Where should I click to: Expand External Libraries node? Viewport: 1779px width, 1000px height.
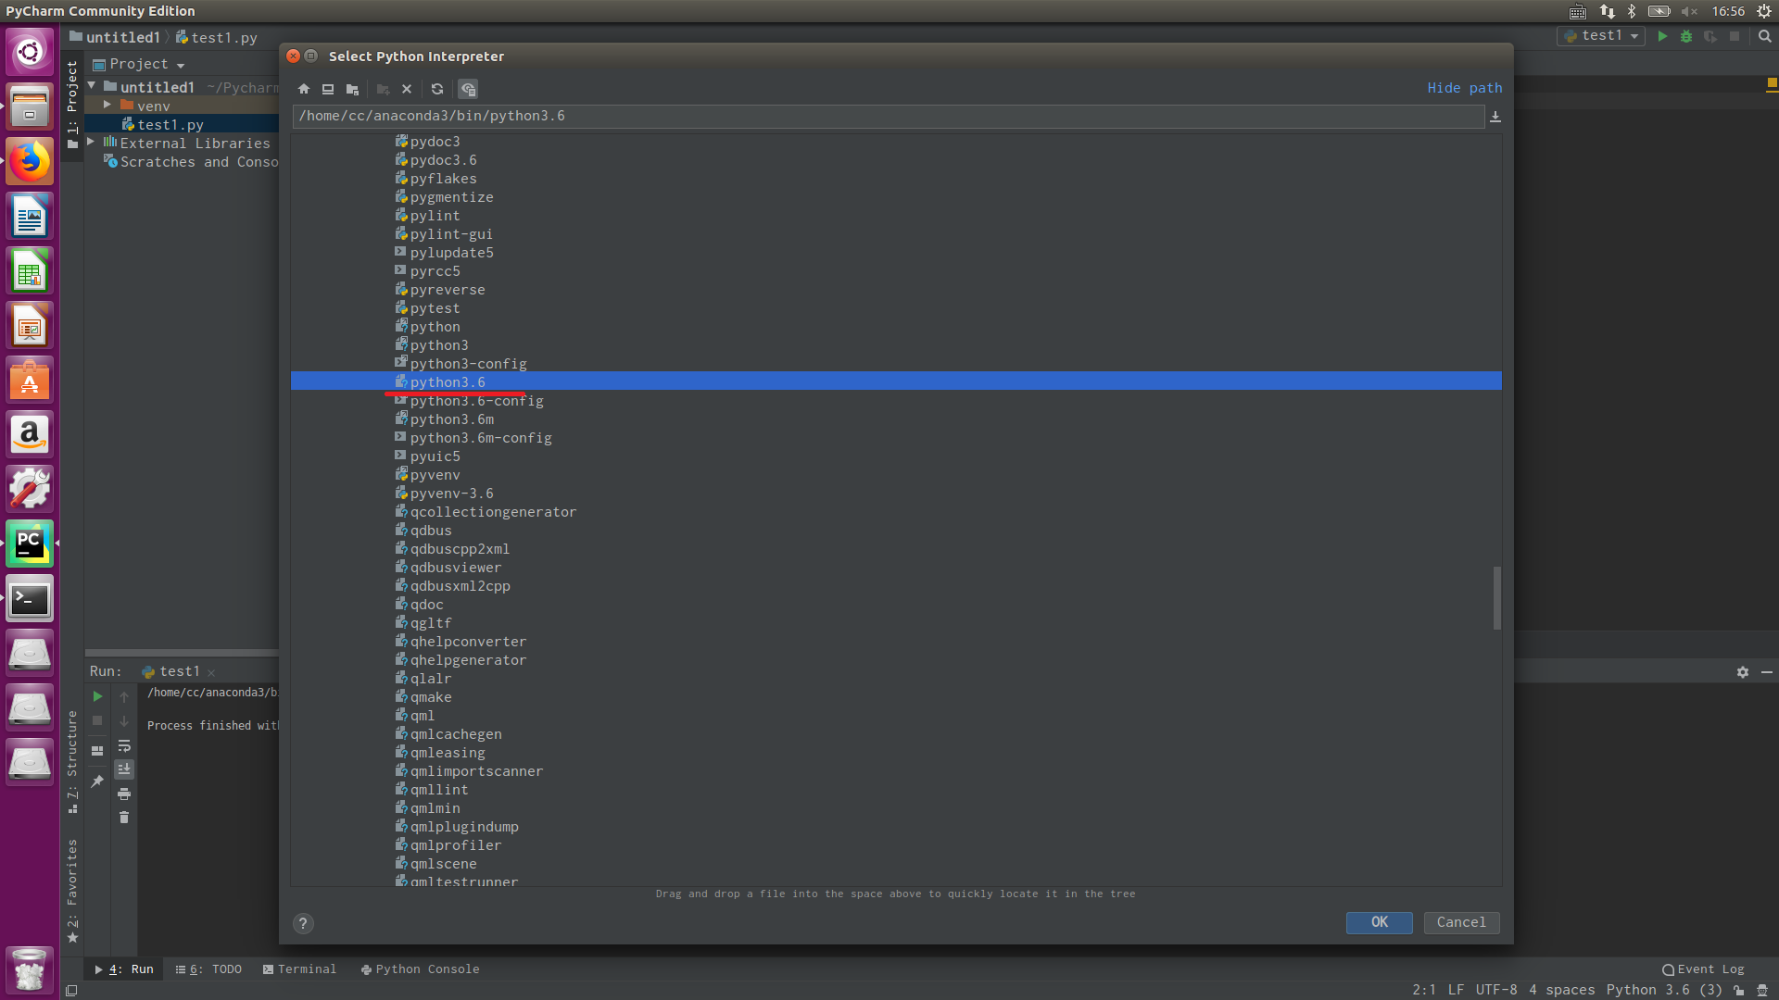[x=91, y=143]
